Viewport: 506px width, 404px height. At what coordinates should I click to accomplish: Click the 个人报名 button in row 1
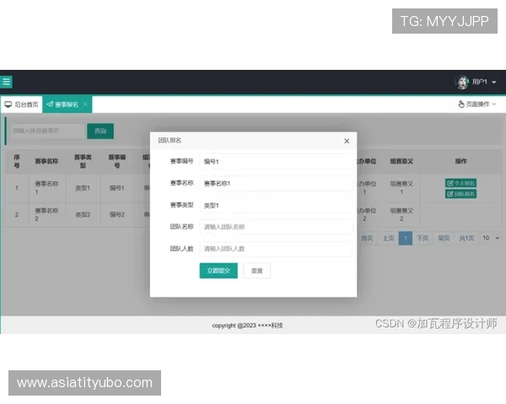tap(460, 183)
